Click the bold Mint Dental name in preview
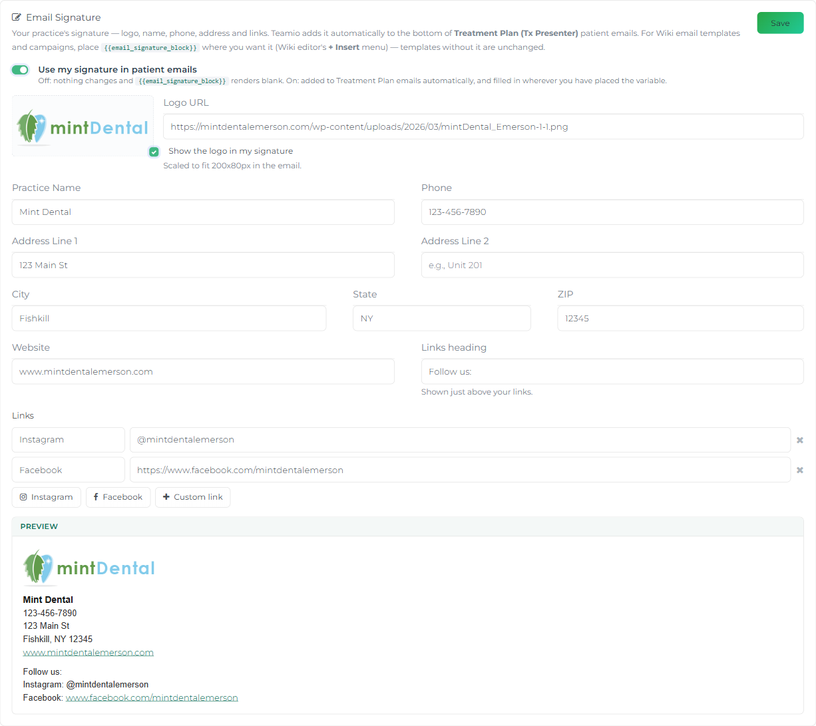 click(x=48, y=600)
